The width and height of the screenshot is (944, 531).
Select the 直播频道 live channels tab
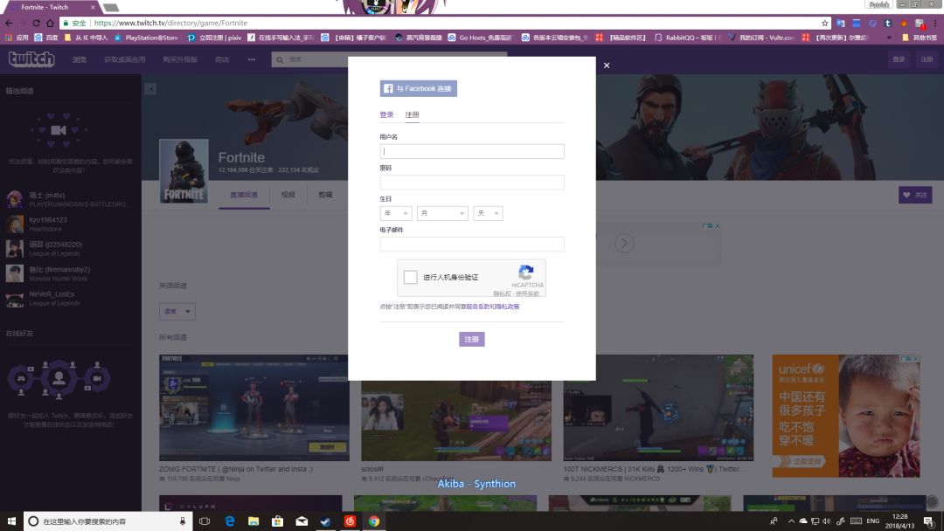(244, 195)
